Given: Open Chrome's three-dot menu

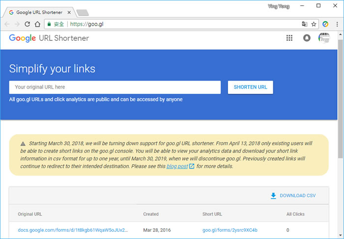Looking at the screenshot, I should 336,24.
